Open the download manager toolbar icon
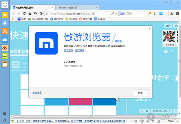The height and width of the screenshot is (124, 181). point(172,14)
